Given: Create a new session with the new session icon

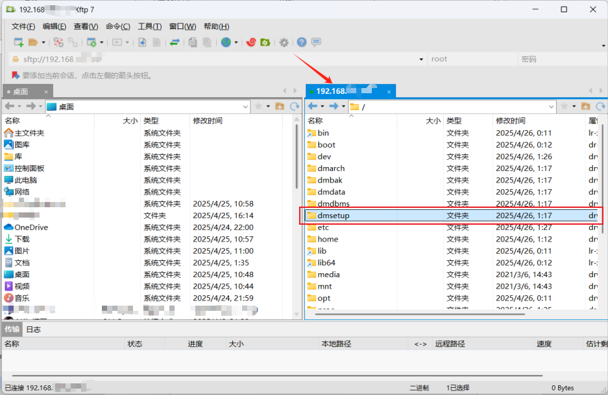Looking at the screenshot, I should 18,43.
